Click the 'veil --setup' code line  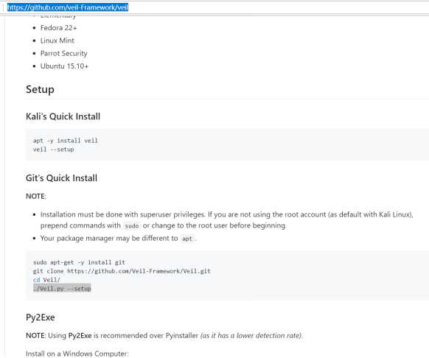(53, 150)
